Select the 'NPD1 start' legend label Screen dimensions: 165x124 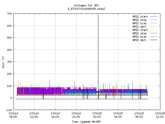tap(140, 30)
